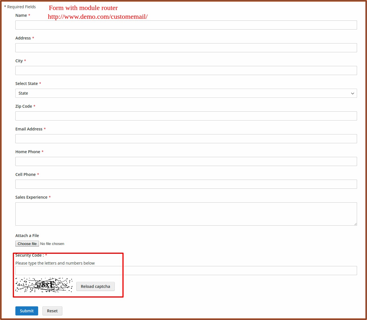Click the "Attach a File" label
The height and width of the screenshot is (320, 367).
[x=27, y=236]
